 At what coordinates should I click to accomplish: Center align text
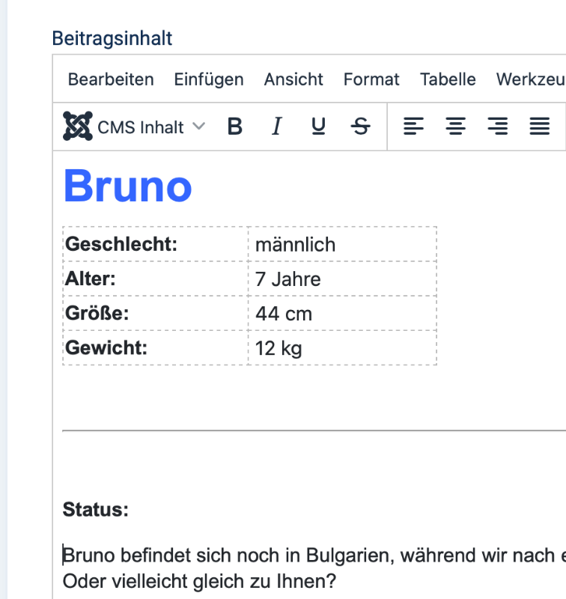click(x=456, y=127)
